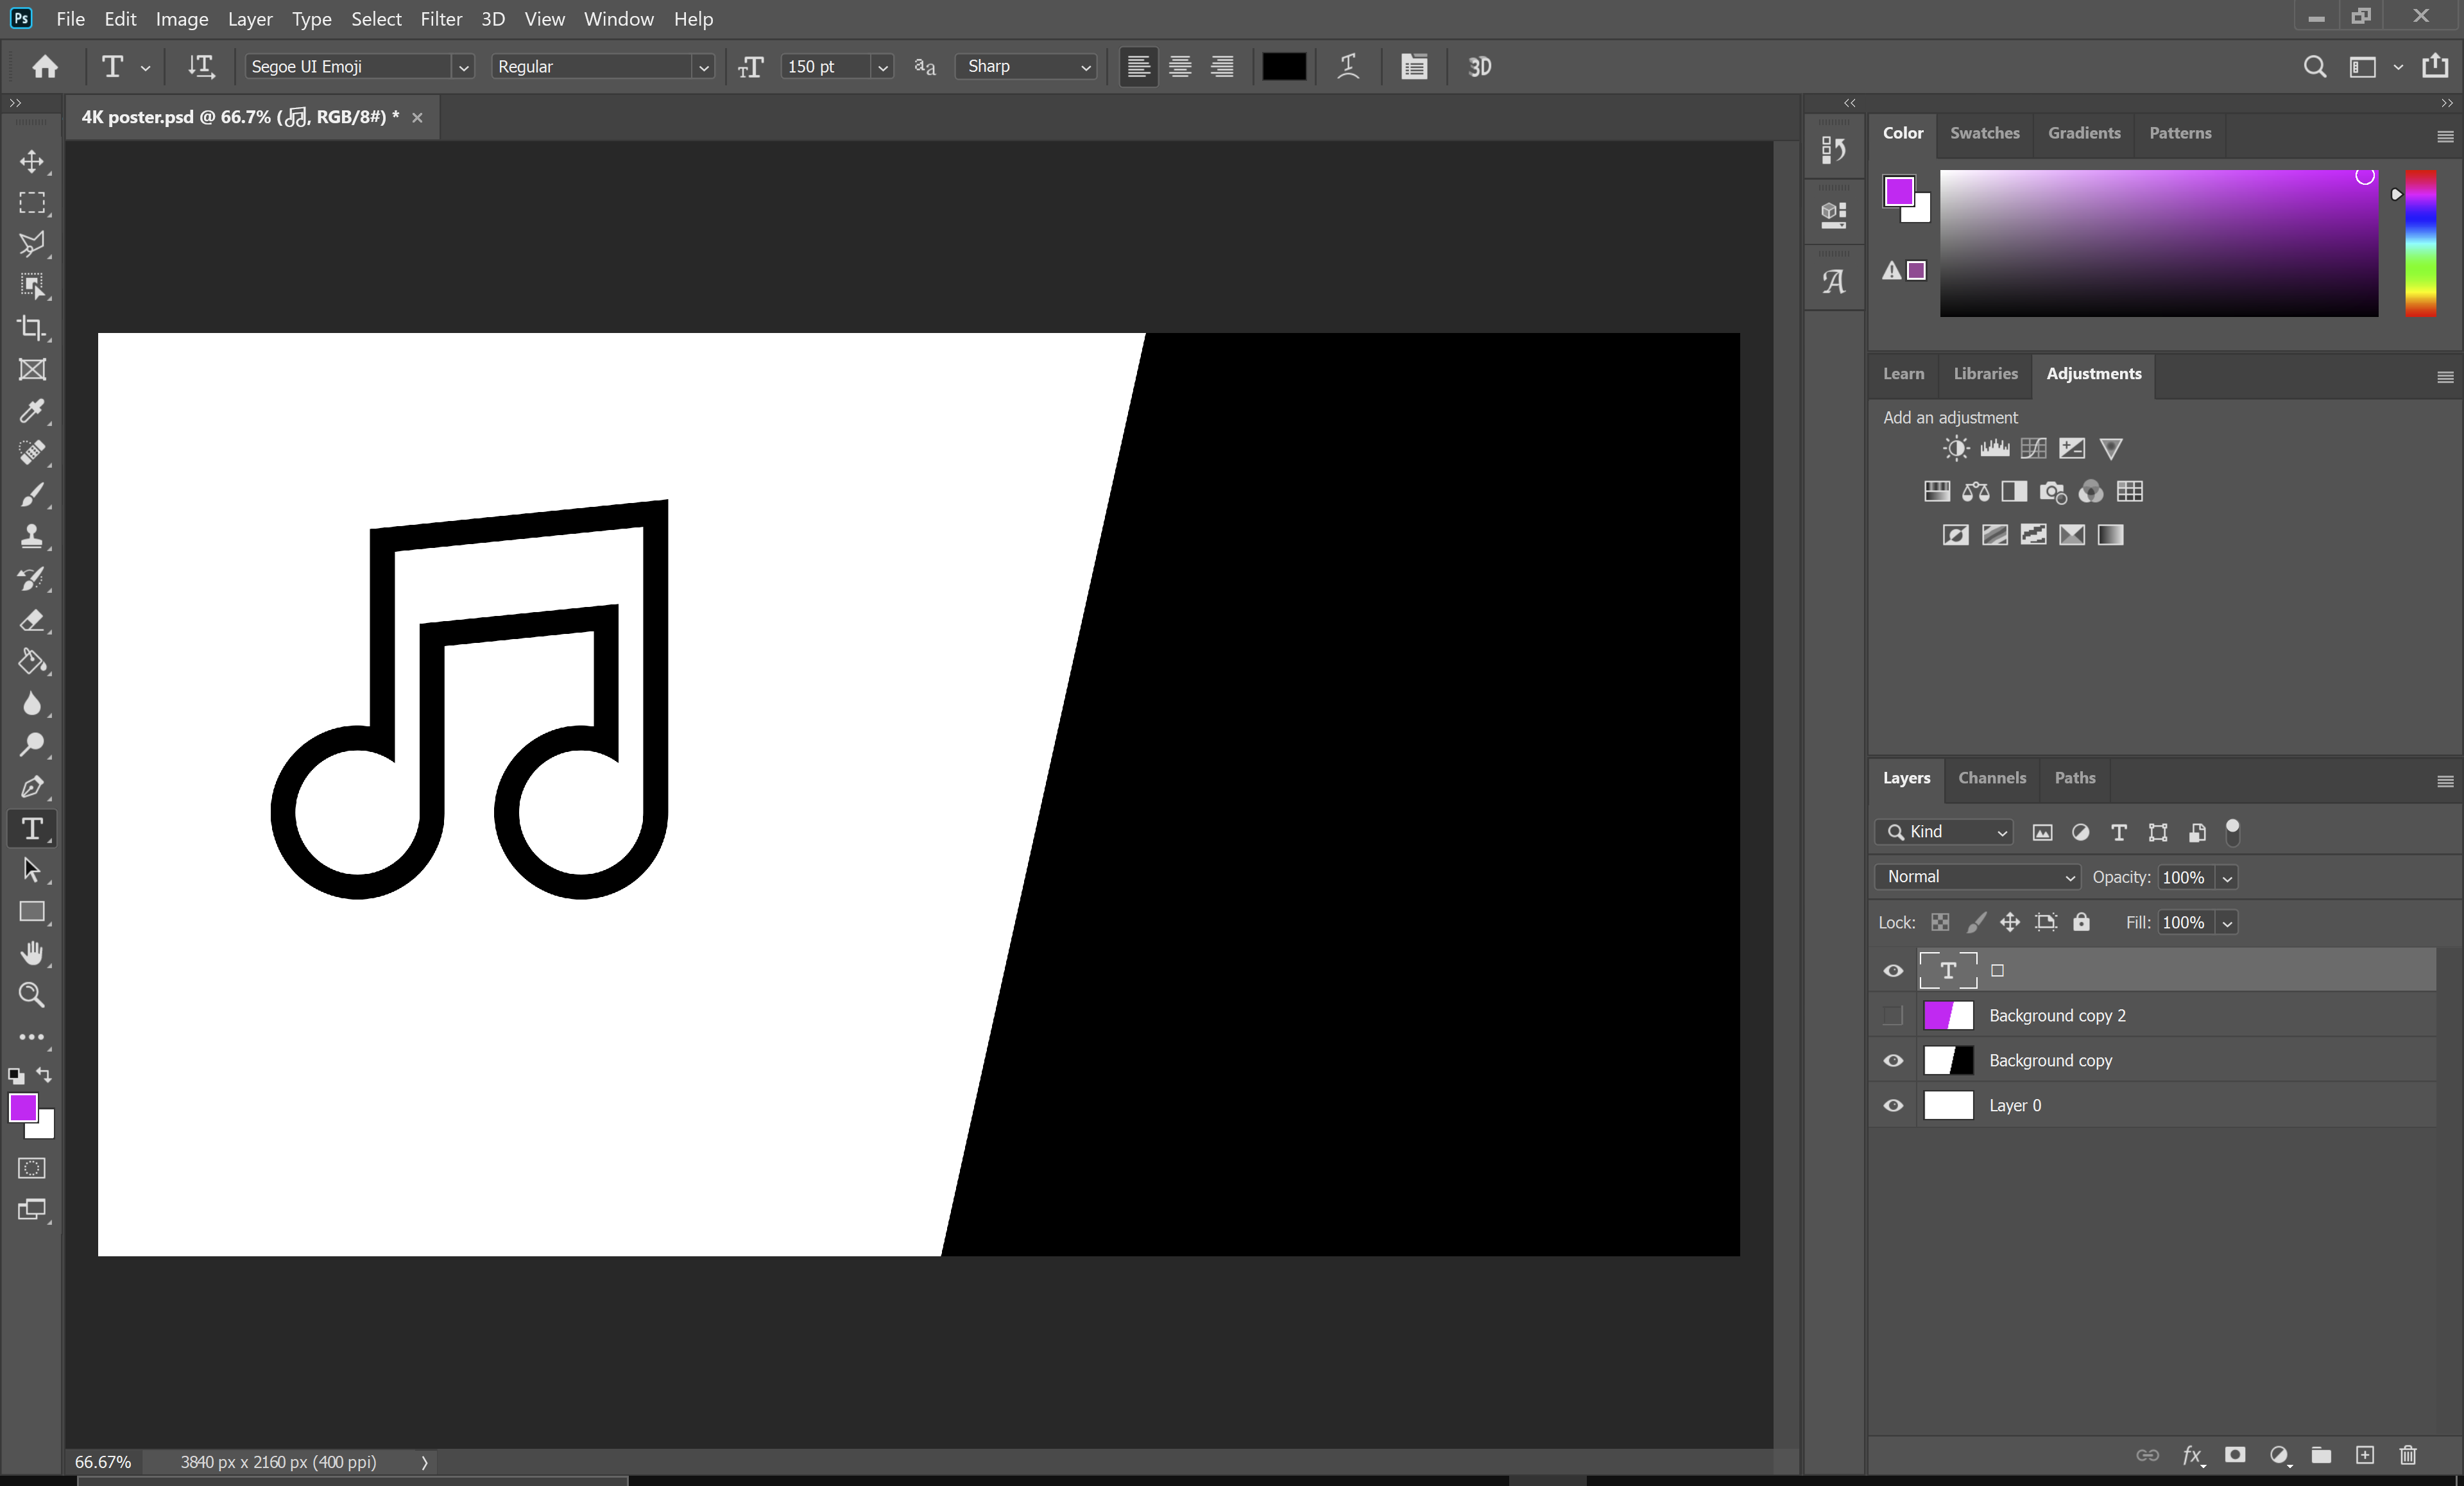Show the Background copy 2 layer

1893,1016
